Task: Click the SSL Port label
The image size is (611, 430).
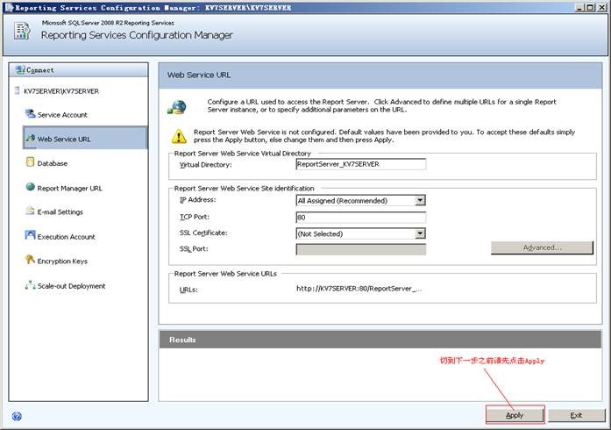Action: pos(194,248)
